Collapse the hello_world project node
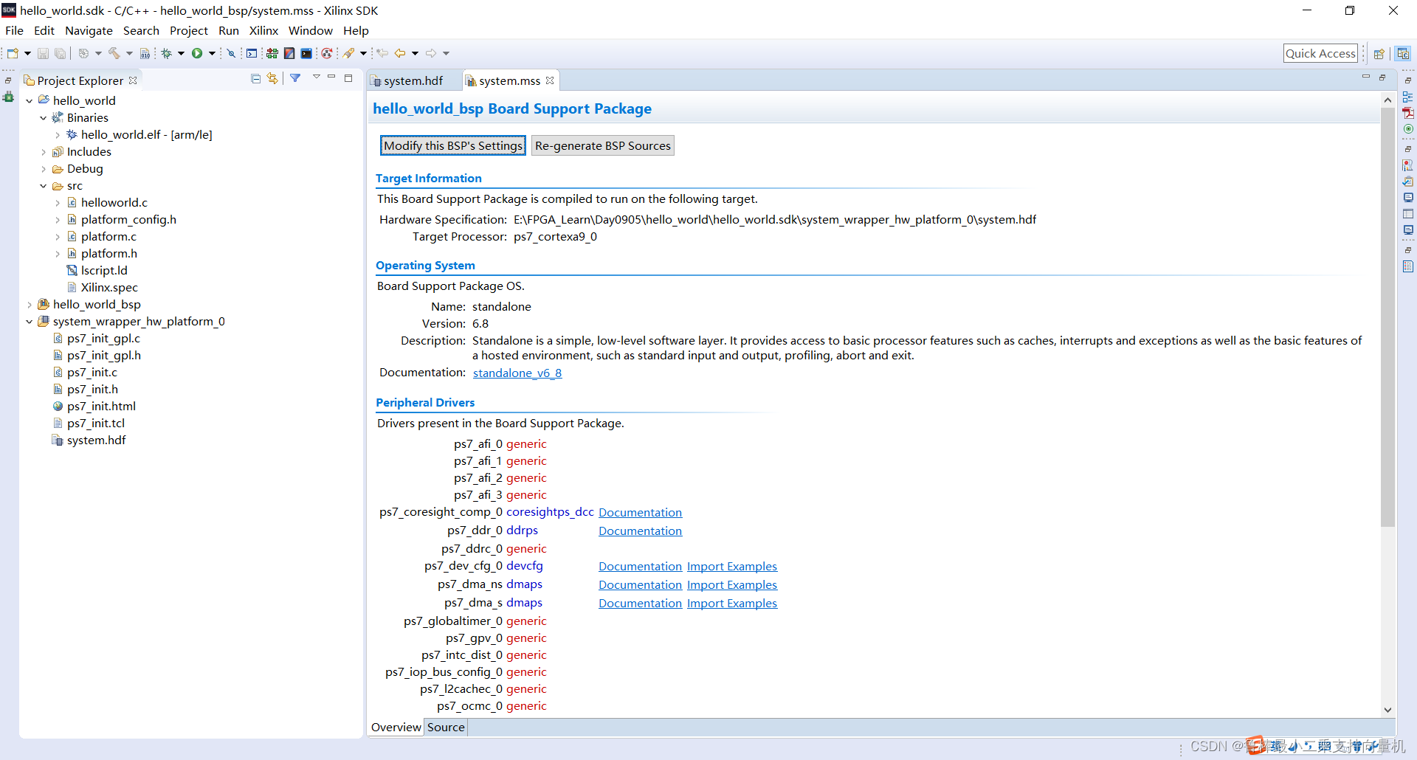 (x=29, y=101)
